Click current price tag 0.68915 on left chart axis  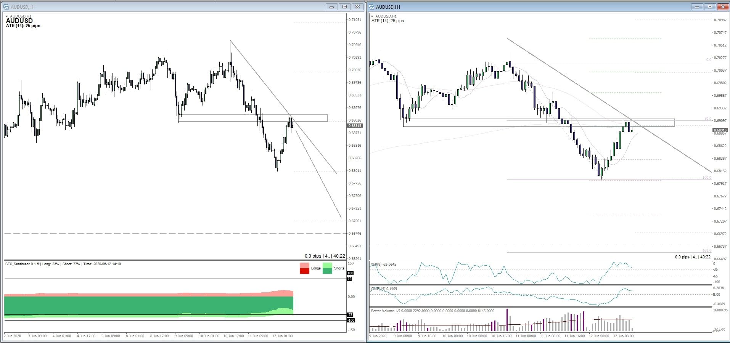355,126
